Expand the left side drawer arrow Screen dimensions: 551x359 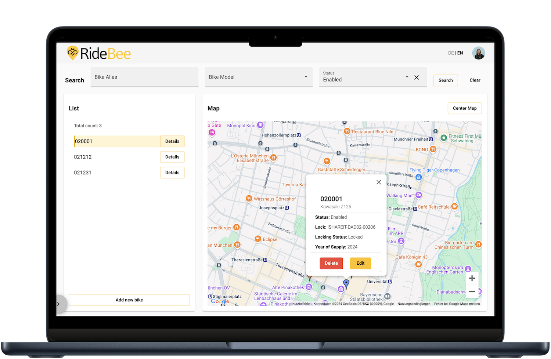coord(58,304)
